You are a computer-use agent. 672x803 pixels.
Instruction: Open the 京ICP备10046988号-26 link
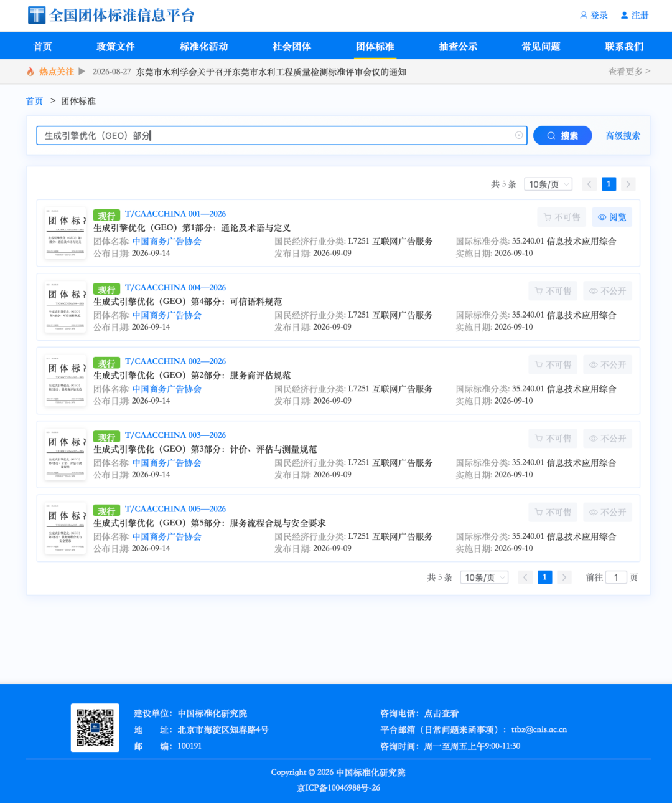(338, 788)
